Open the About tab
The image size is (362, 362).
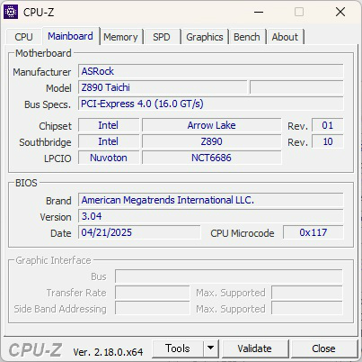click(285, 37)
